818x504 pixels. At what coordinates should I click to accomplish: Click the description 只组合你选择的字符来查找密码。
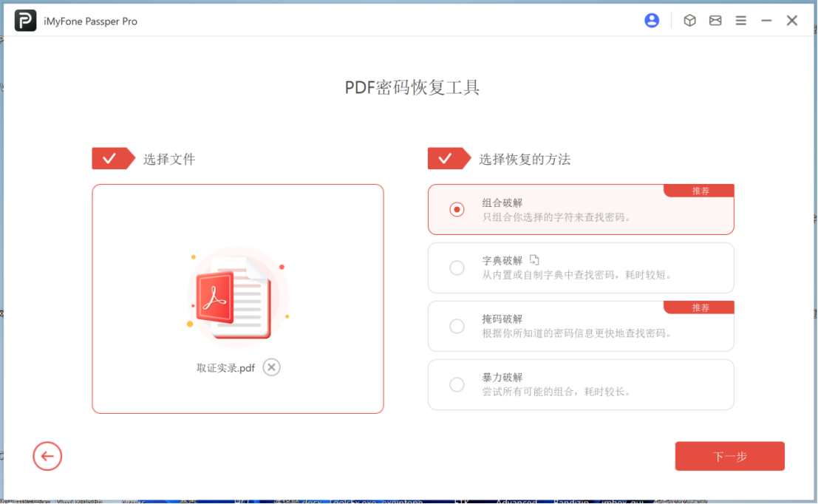pyautogui.click(x=558, y=217)
